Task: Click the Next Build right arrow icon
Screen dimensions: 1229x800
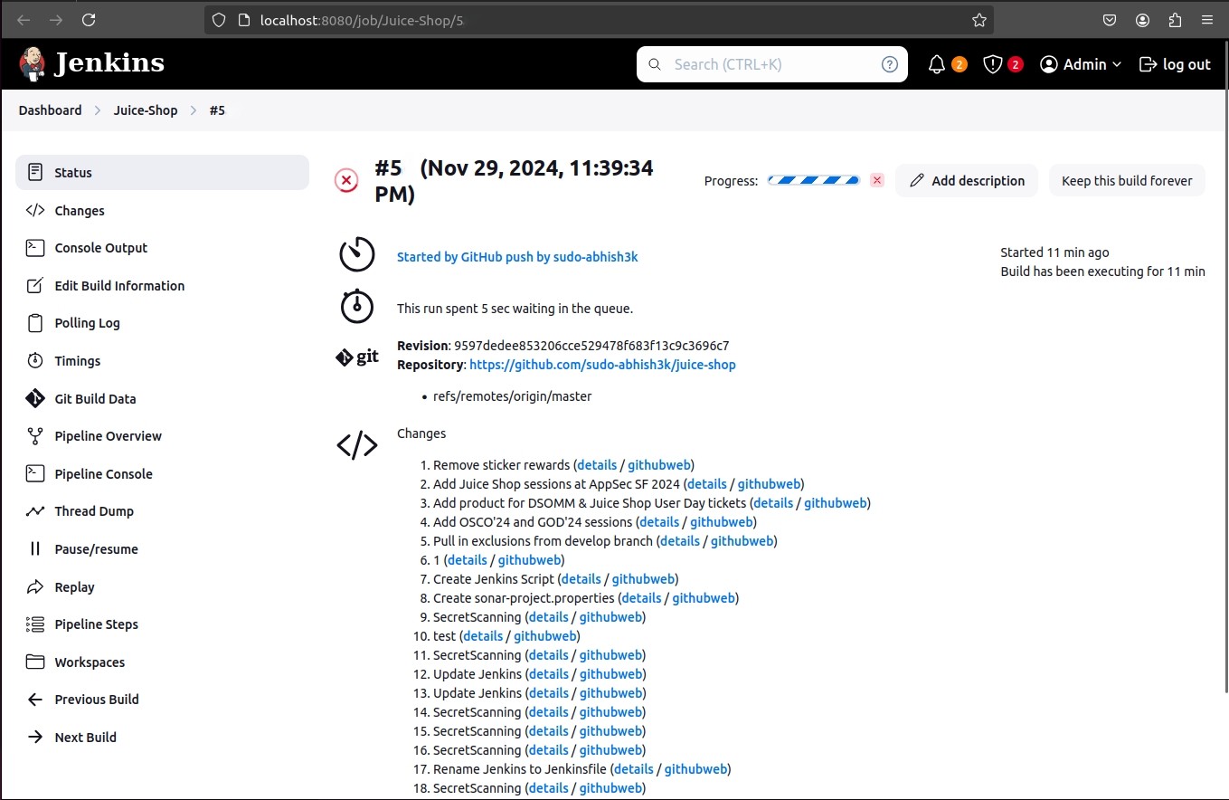Action: (x=35, y=737)
